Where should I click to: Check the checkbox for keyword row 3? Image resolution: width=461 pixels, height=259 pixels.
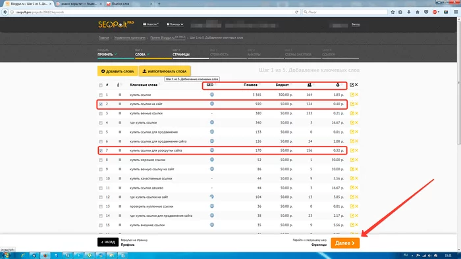(x=101, y=114)
